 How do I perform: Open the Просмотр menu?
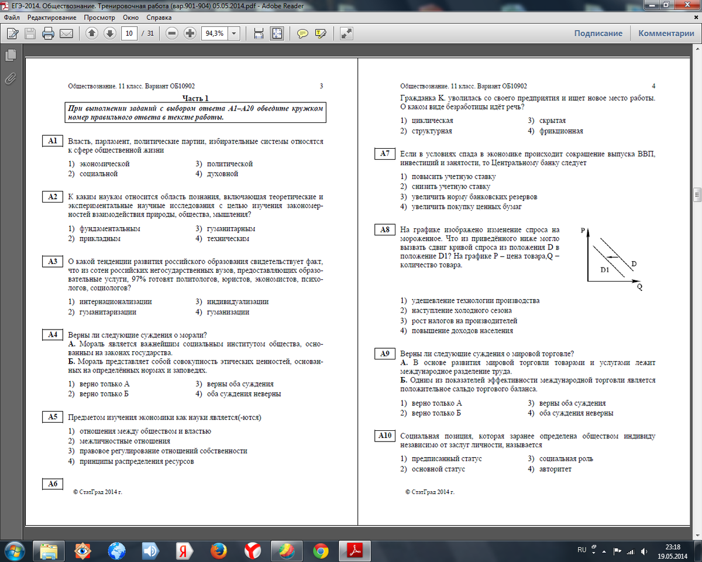(x=99, y=18)
